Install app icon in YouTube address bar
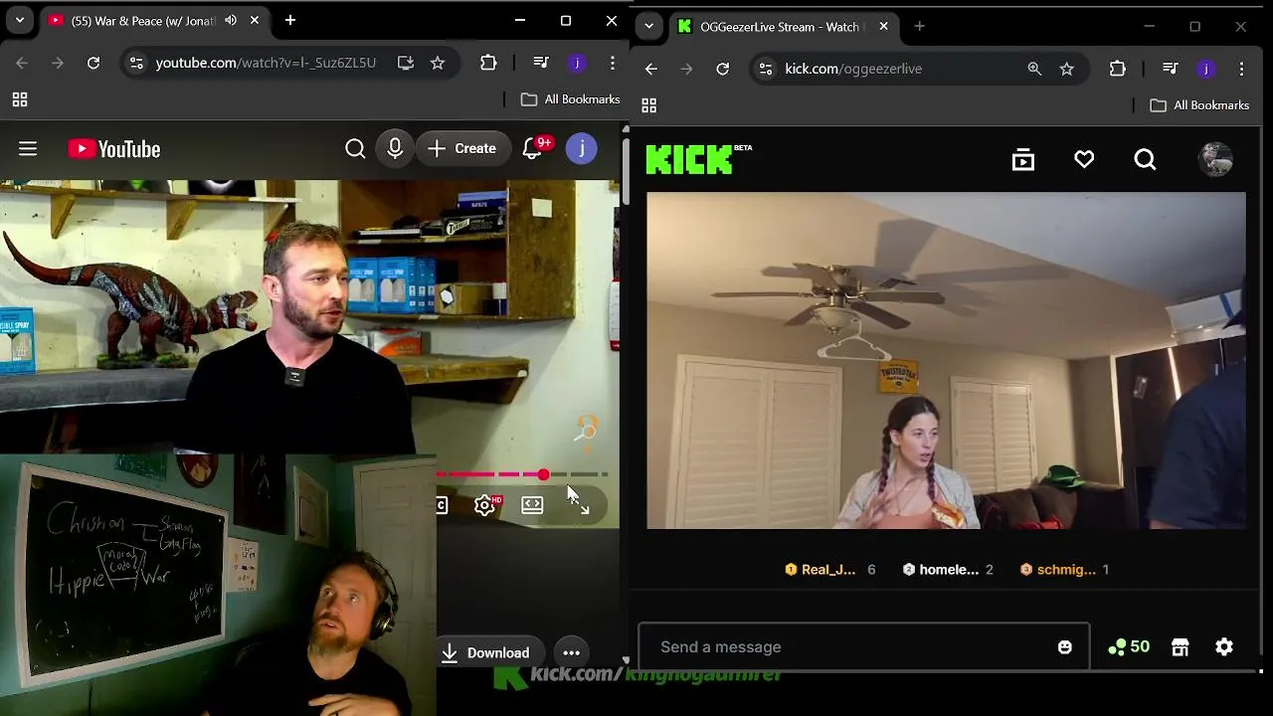 pos(406,63)
